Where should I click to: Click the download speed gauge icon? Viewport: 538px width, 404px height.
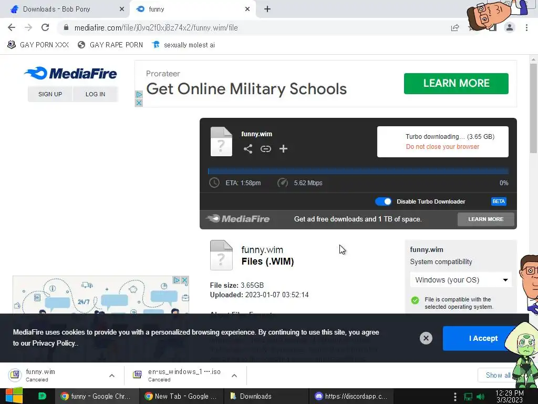282,183
